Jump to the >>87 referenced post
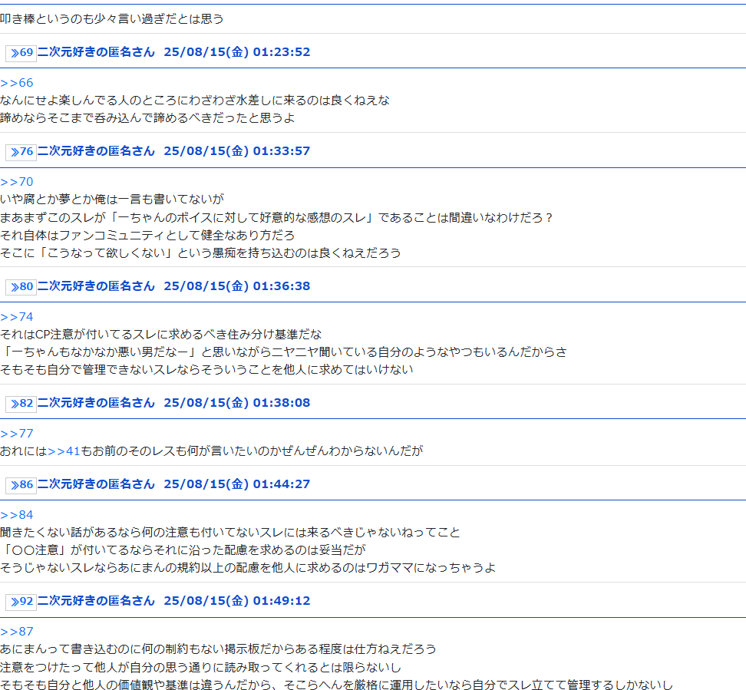Viewport: 746px width, 690px height. pyautogui.click(x=17, y=632)
